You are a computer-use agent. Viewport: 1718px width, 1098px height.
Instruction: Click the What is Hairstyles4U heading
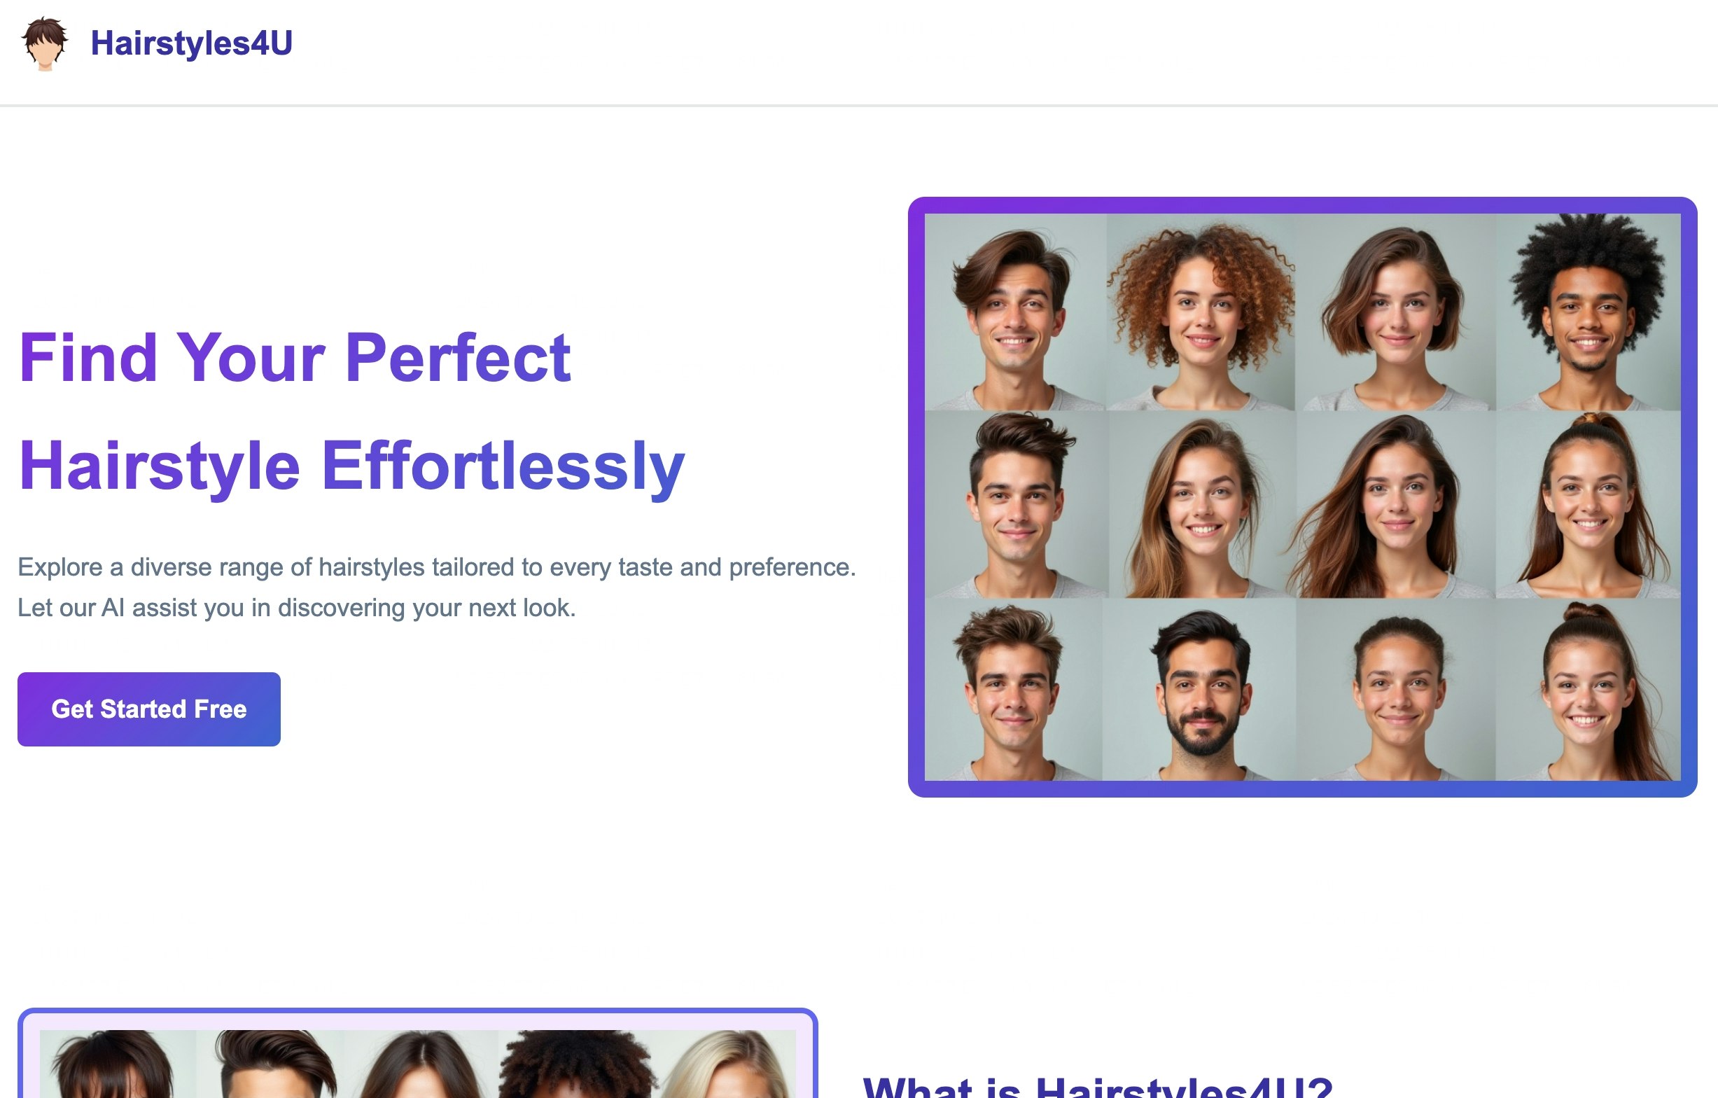[1097, 1086]
